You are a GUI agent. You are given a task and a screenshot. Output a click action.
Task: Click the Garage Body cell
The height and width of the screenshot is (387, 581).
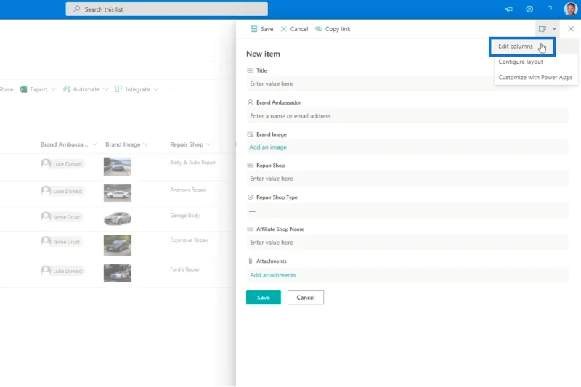coord(184,215)
